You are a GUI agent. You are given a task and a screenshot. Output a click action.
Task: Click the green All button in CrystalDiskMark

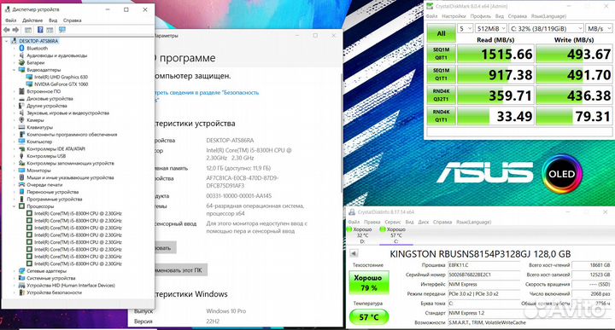pos(441,33)
